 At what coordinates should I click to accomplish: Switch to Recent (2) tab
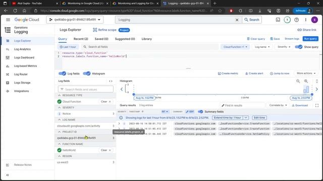click(81, 39)
